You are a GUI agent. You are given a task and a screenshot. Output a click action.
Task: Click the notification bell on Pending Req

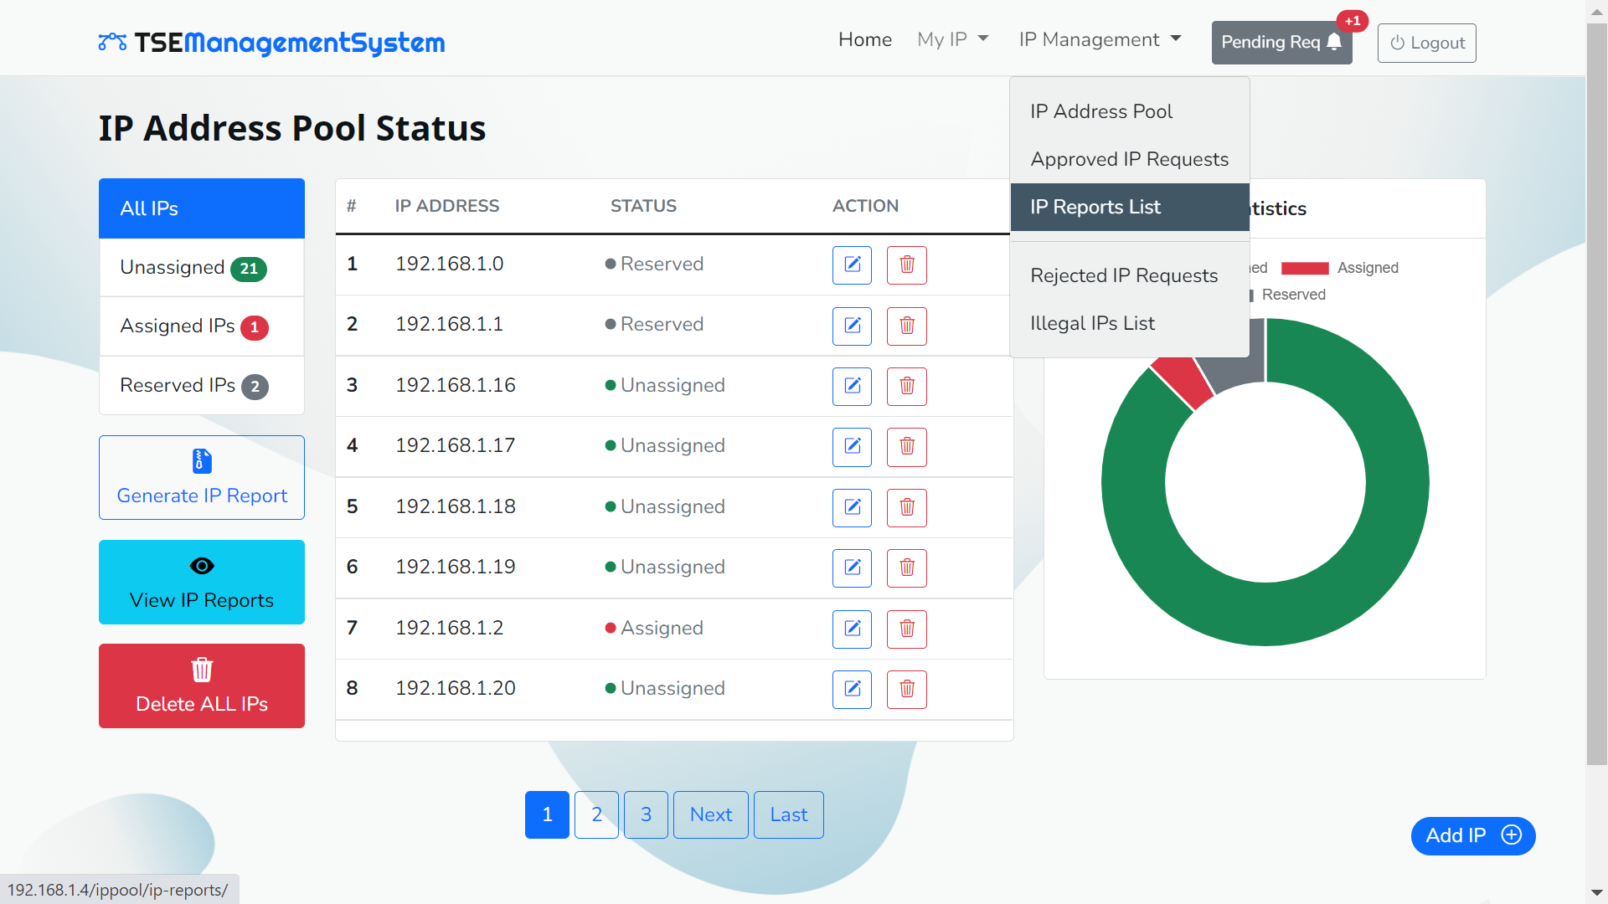point(1334,42)
